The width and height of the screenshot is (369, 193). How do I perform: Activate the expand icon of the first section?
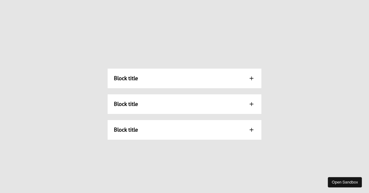tap(252, 78)
